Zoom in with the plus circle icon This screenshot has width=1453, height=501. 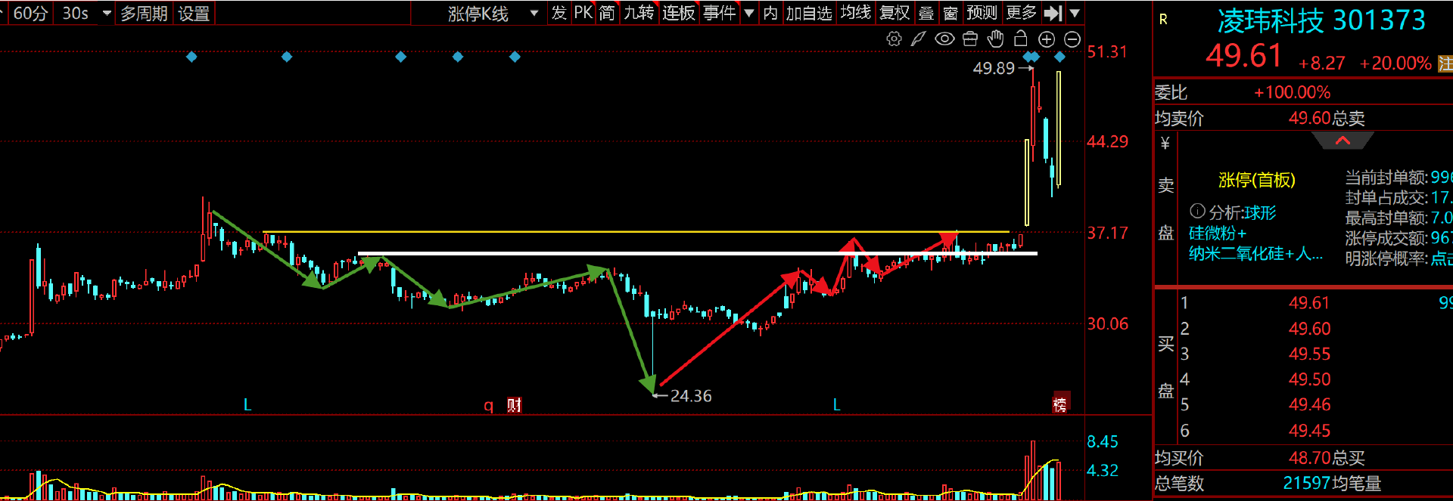(1047, 39)
